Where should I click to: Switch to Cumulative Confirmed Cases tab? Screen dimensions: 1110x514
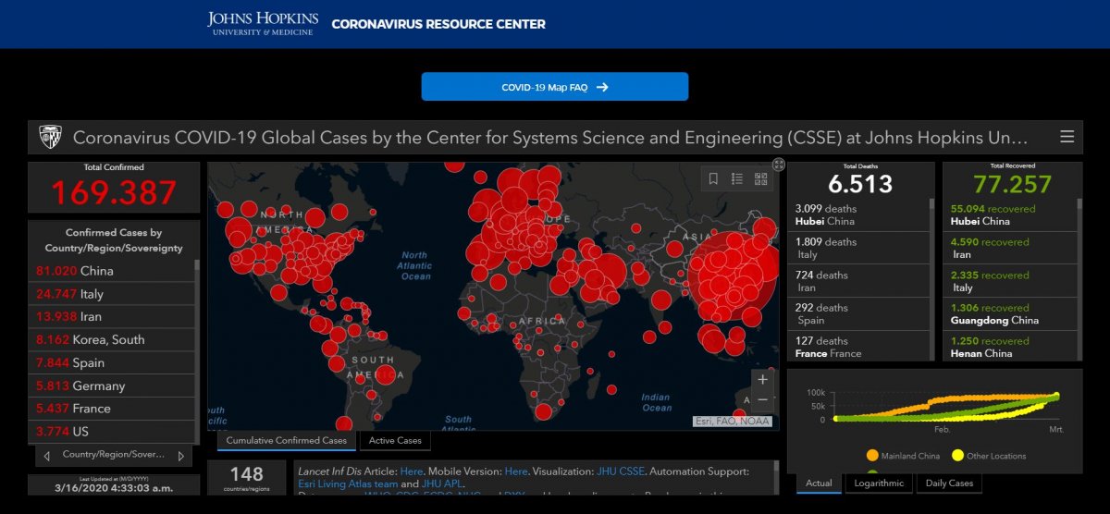[x=287, y=441]
